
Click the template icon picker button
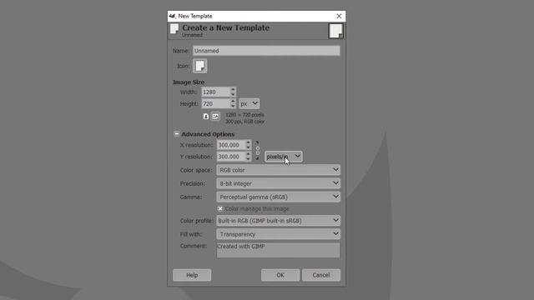(200, 66)
